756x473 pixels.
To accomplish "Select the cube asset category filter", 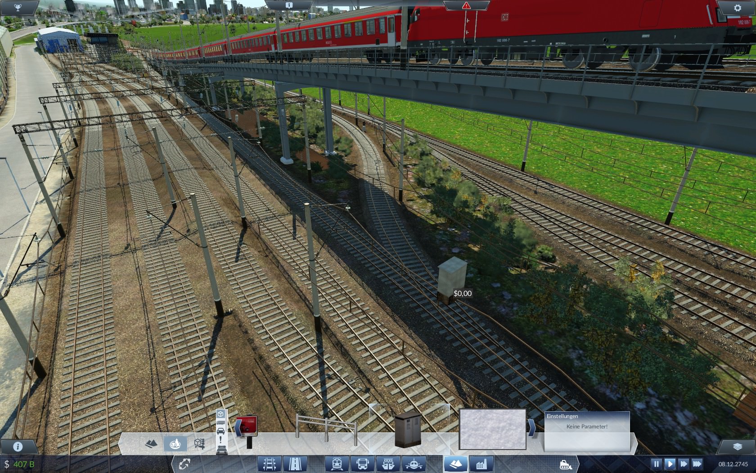I will (x=221, y=414).
